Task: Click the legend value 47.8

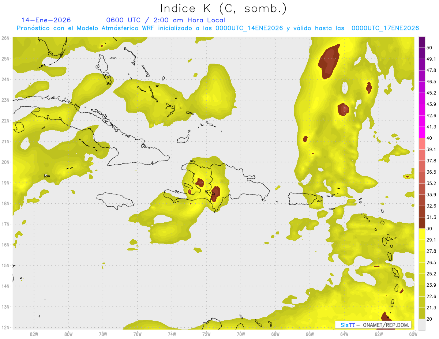Action: 431,70
